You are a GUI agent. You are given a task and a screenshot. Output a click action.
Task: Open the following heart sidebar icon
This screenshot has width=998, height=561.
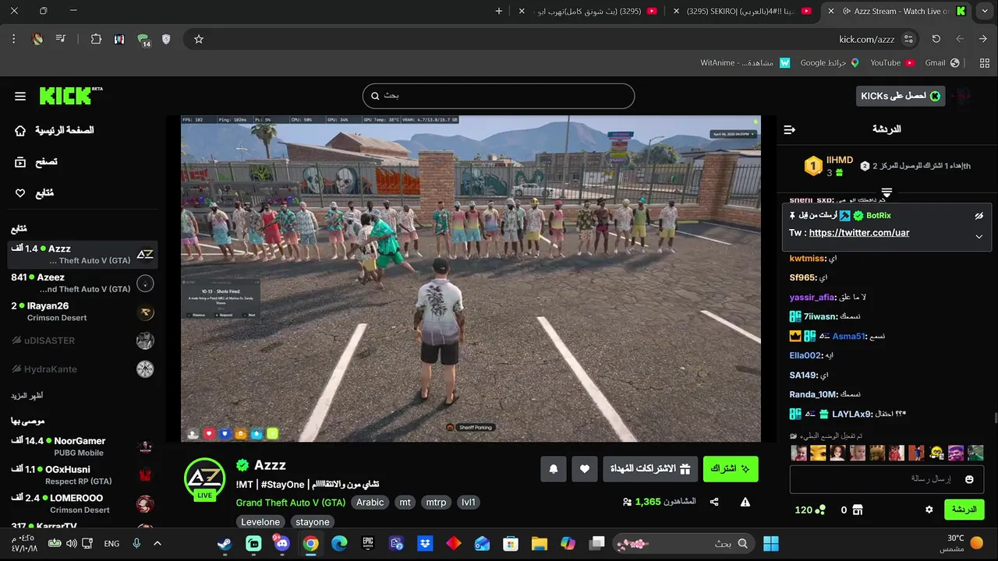tap(20, 193)
